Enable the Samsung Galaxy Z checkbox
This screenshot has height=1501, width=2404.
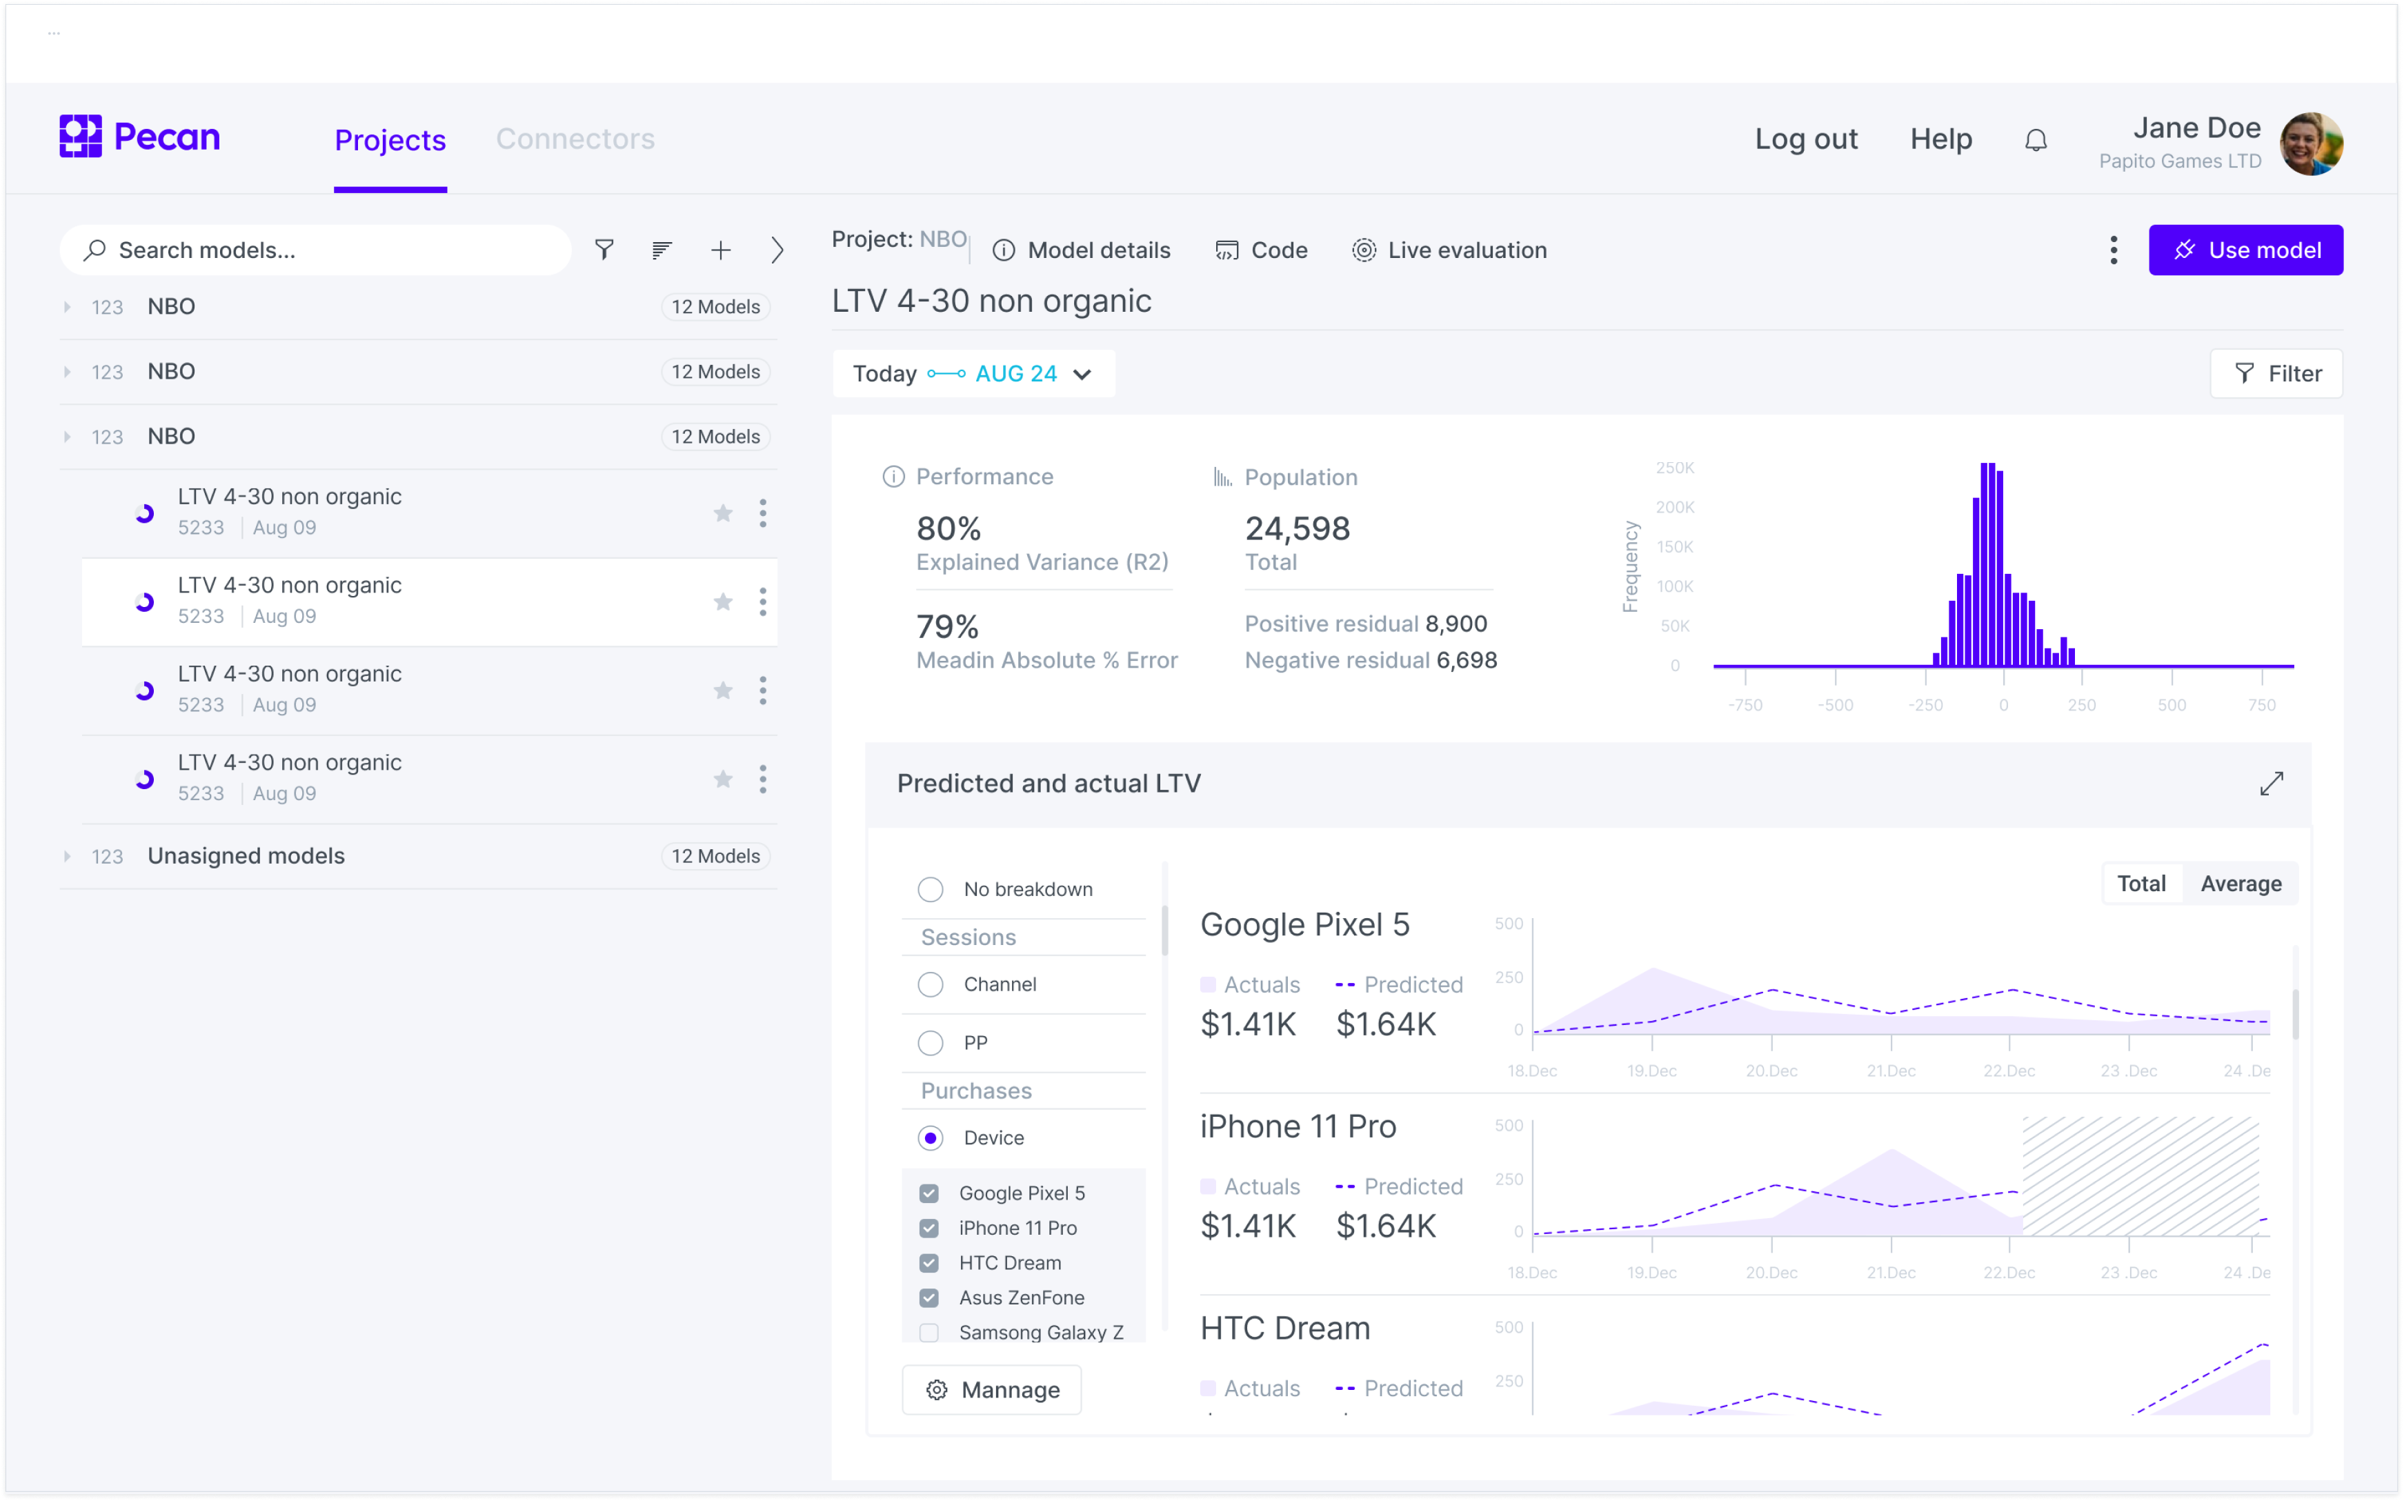click(929, 1332)
